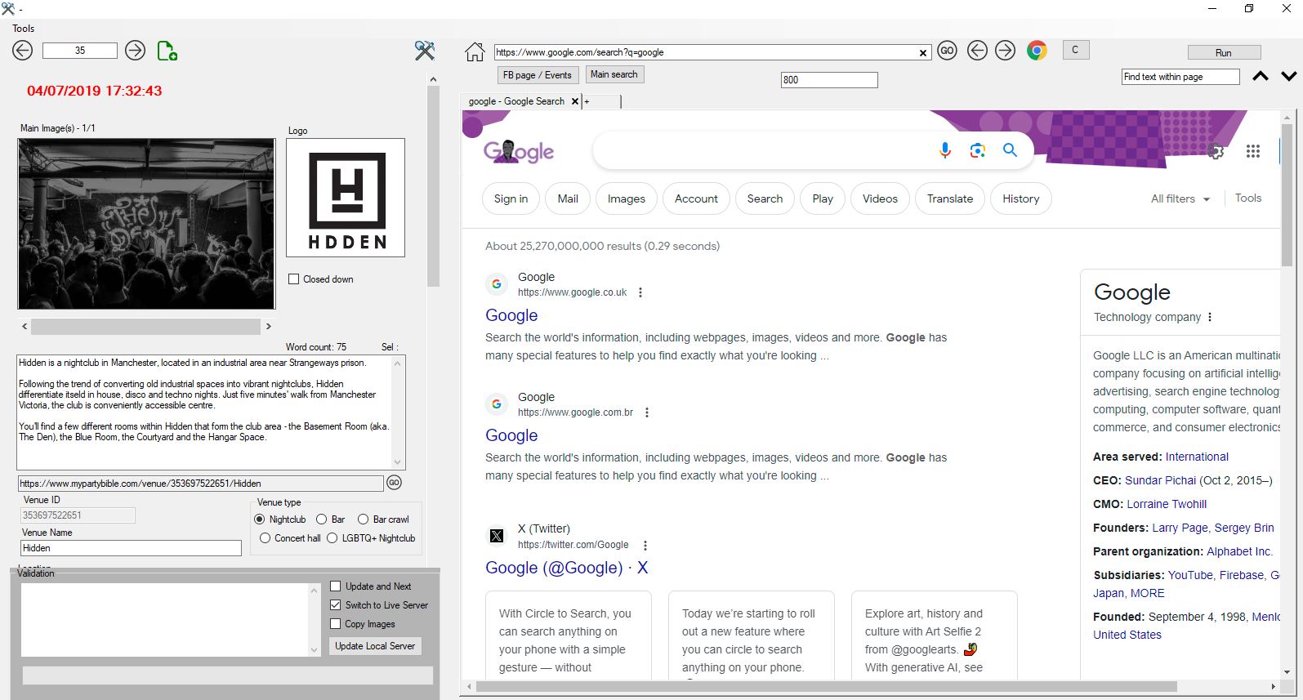Select the Images filter chip
Viewport: 1303px width, 700px height.
627,198
